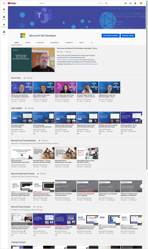Play all Microsoft Teams Tutorials

(38, 207)
